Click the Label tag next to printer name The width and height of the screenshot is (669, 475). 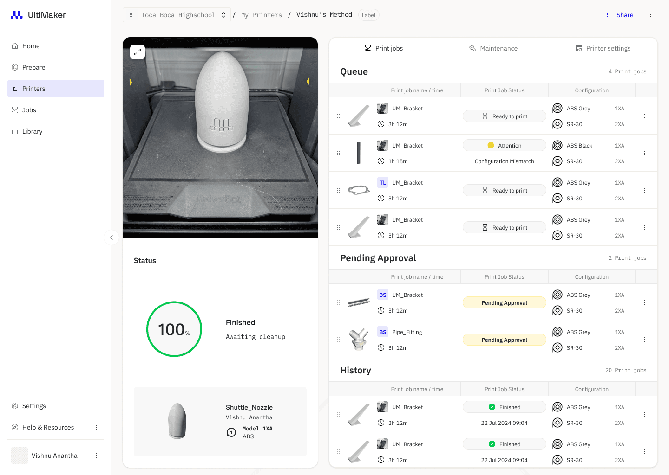tap(368, 15)
